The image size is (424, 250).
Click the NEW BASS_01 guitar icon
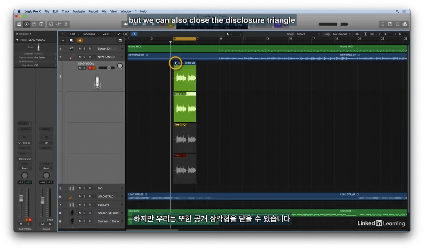pos(71,57)
